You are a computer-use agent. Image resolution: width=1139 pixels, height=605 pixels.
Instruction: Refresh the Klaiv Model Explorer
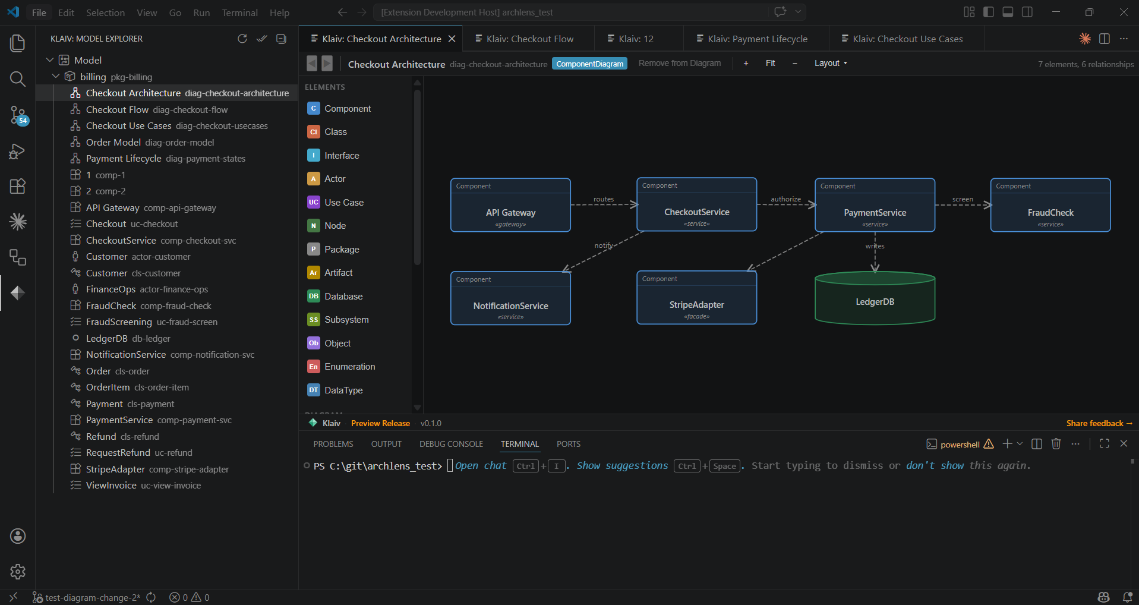(242, 39)
